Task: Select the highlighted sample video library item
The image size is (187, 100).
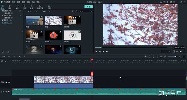Action: tap(7, 22)
